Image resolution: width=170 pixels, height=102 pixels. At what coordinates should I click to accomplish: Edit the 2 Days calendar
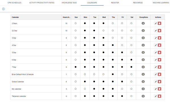click(x=156, y=23)
